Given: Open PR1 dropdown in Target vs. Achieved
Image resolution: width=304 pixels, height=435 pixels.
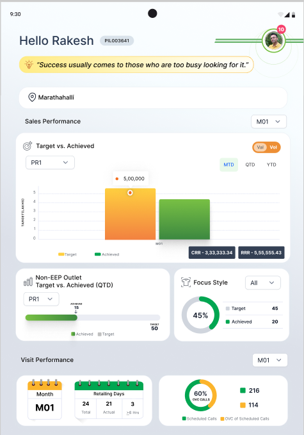Looking at the screenshot, I should (50, 163).
